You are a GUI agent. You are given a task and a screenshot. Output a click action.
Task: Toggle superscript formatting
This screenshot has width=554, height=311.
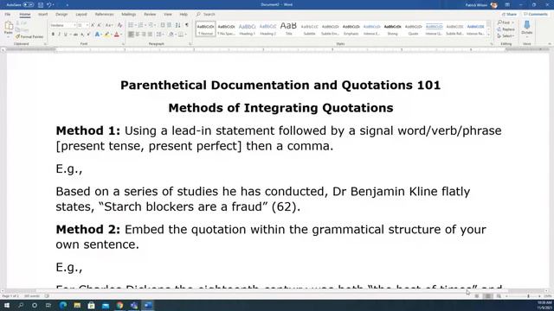point(88,35)
